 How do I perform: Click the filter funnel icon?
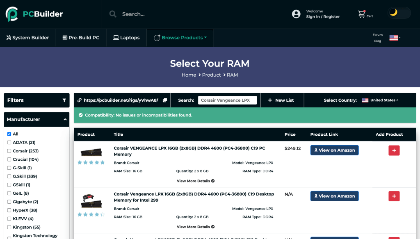pyautogui.click(x=64, y=100)
